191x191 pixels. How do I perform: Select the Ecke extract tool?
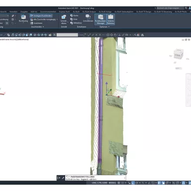click(74, 19)
